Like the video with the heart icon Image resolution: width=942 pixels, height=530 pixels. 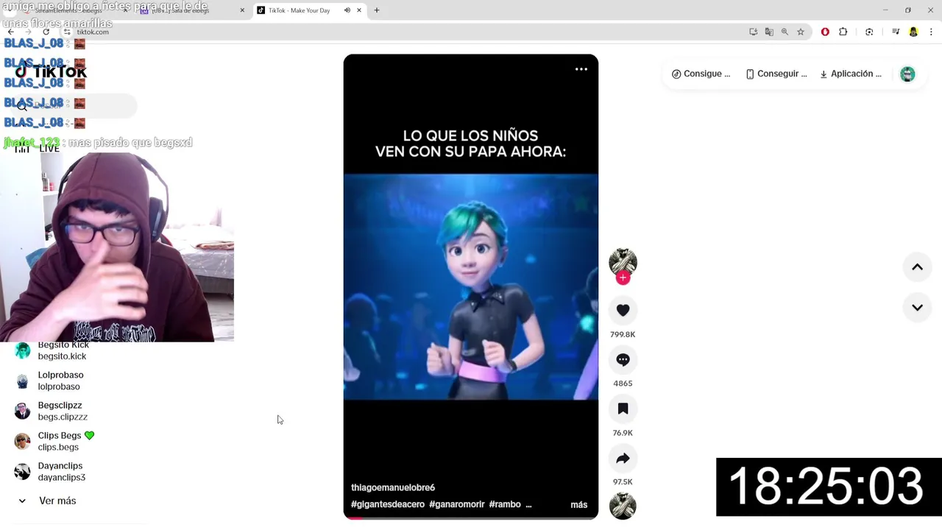click(x=623, y=311)
